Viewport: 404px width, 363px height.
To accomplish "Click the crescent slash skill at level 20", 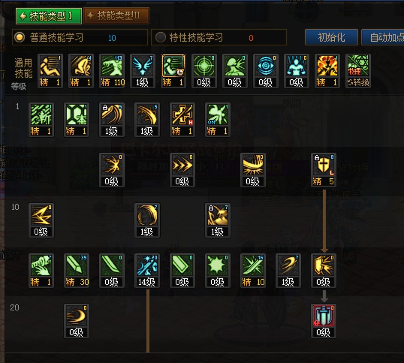I will [x=77, y=321].
